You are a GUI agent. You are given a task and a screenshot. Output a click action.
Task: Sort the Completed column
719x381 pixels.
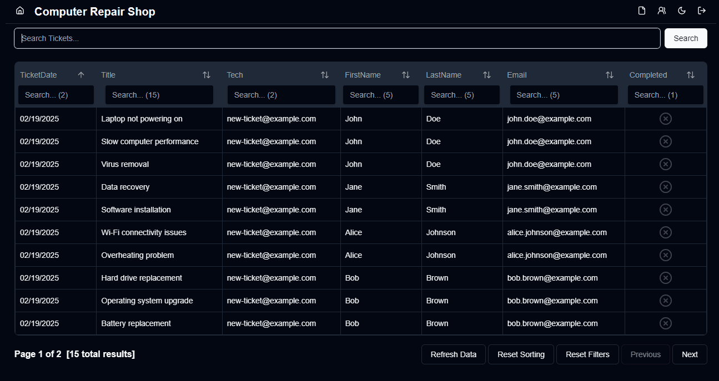point(691,75)
